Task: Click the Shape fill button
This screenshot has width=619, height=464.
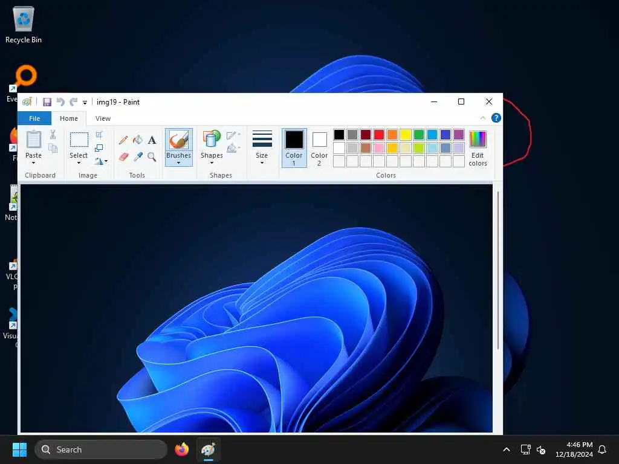Action: [x=233, y=148]
